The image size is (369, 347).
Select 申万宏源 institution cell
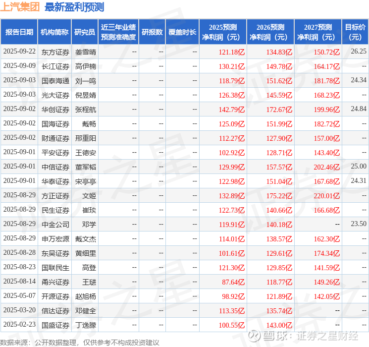pyautogui.click(x=55, y=239)
